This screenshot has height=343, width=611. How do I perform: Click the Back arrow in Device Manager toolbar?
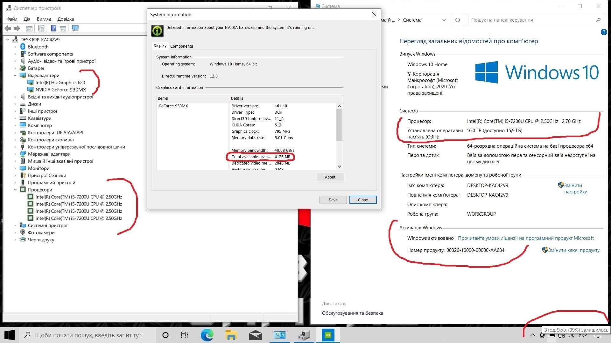coord(8,28)
